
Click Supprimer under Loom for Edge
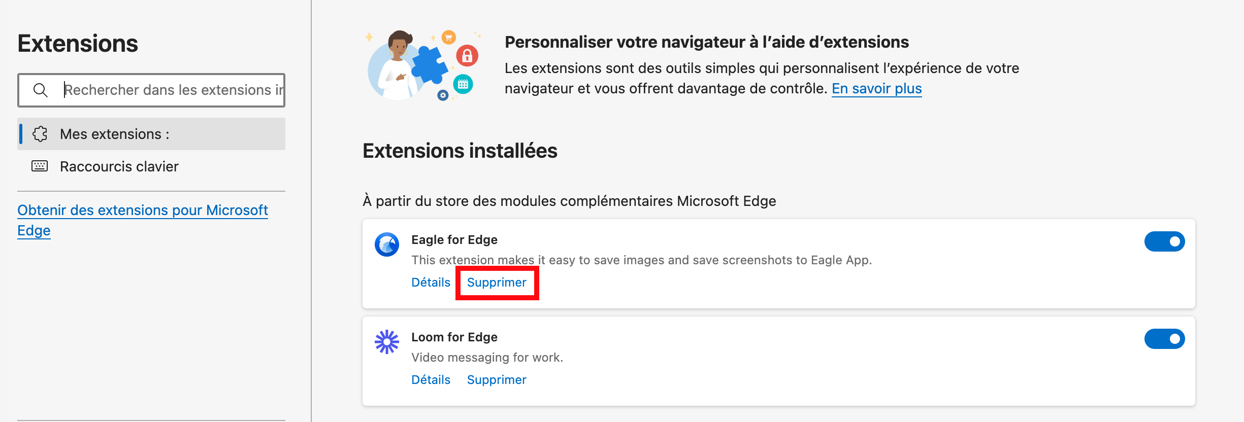[497, 380]
